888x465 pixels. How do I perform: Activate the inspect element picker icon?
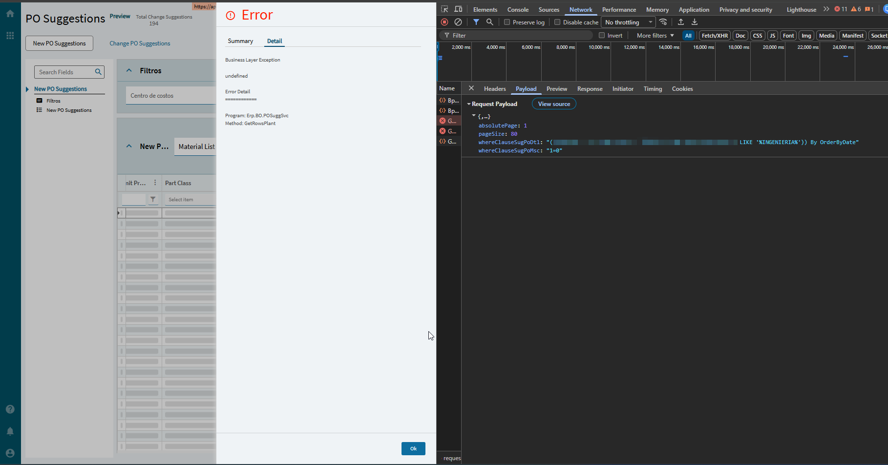[x=444, y=9]
